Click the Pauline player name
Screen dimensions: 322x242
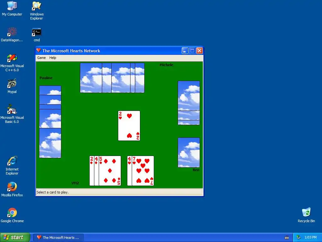pos(46,78)
